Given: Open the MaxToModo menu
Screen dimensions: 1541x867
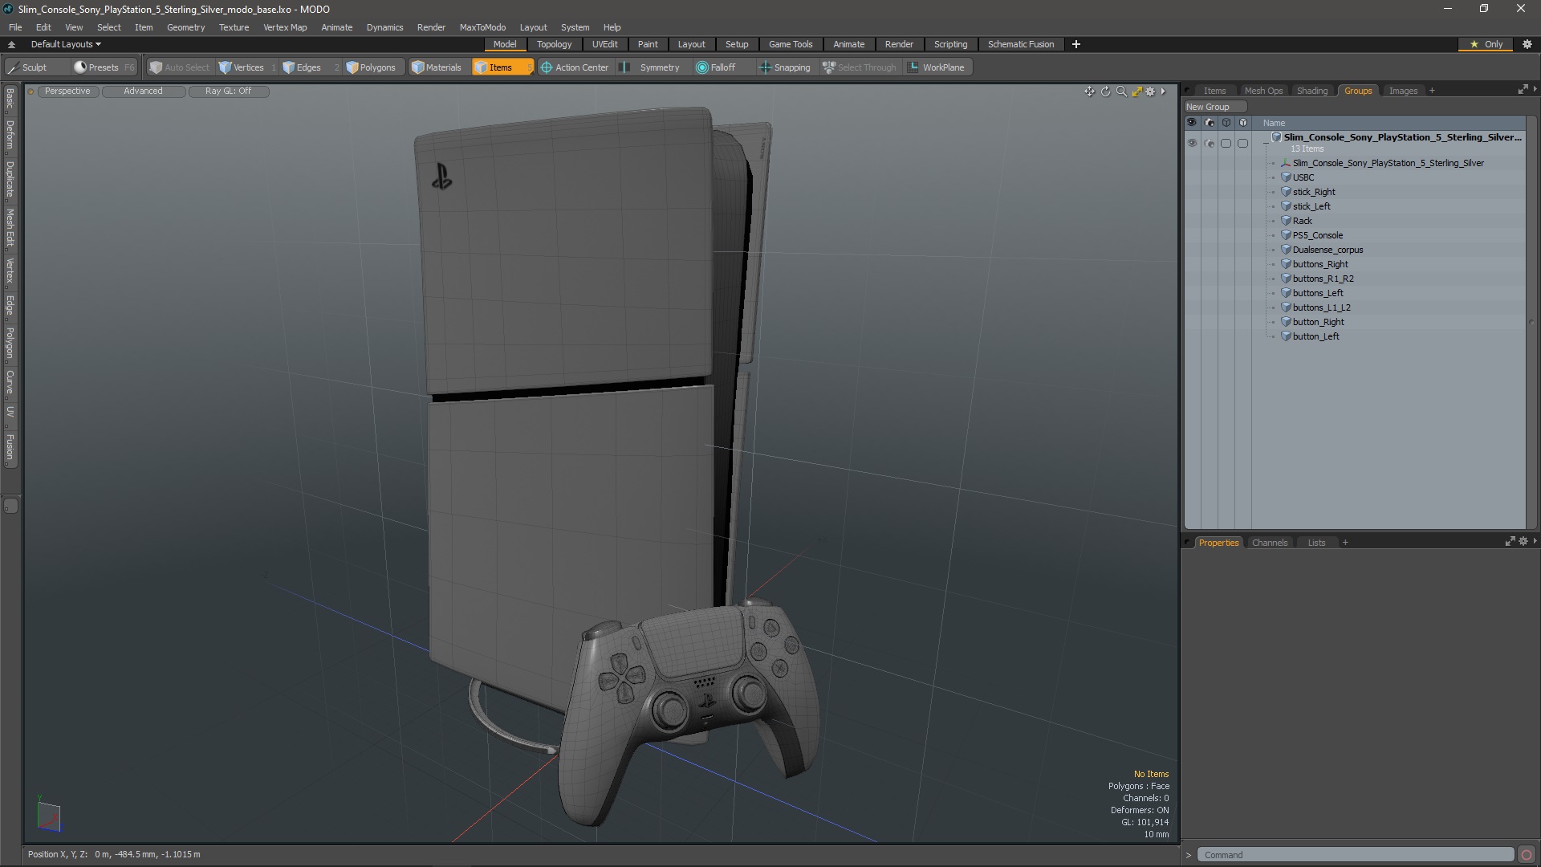Looking at the screenshot, I should coord(482,27).
